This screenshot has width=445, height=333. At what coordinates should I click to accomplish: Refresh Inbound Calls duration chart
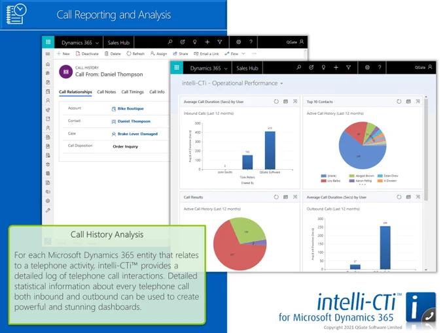point(276,101)
